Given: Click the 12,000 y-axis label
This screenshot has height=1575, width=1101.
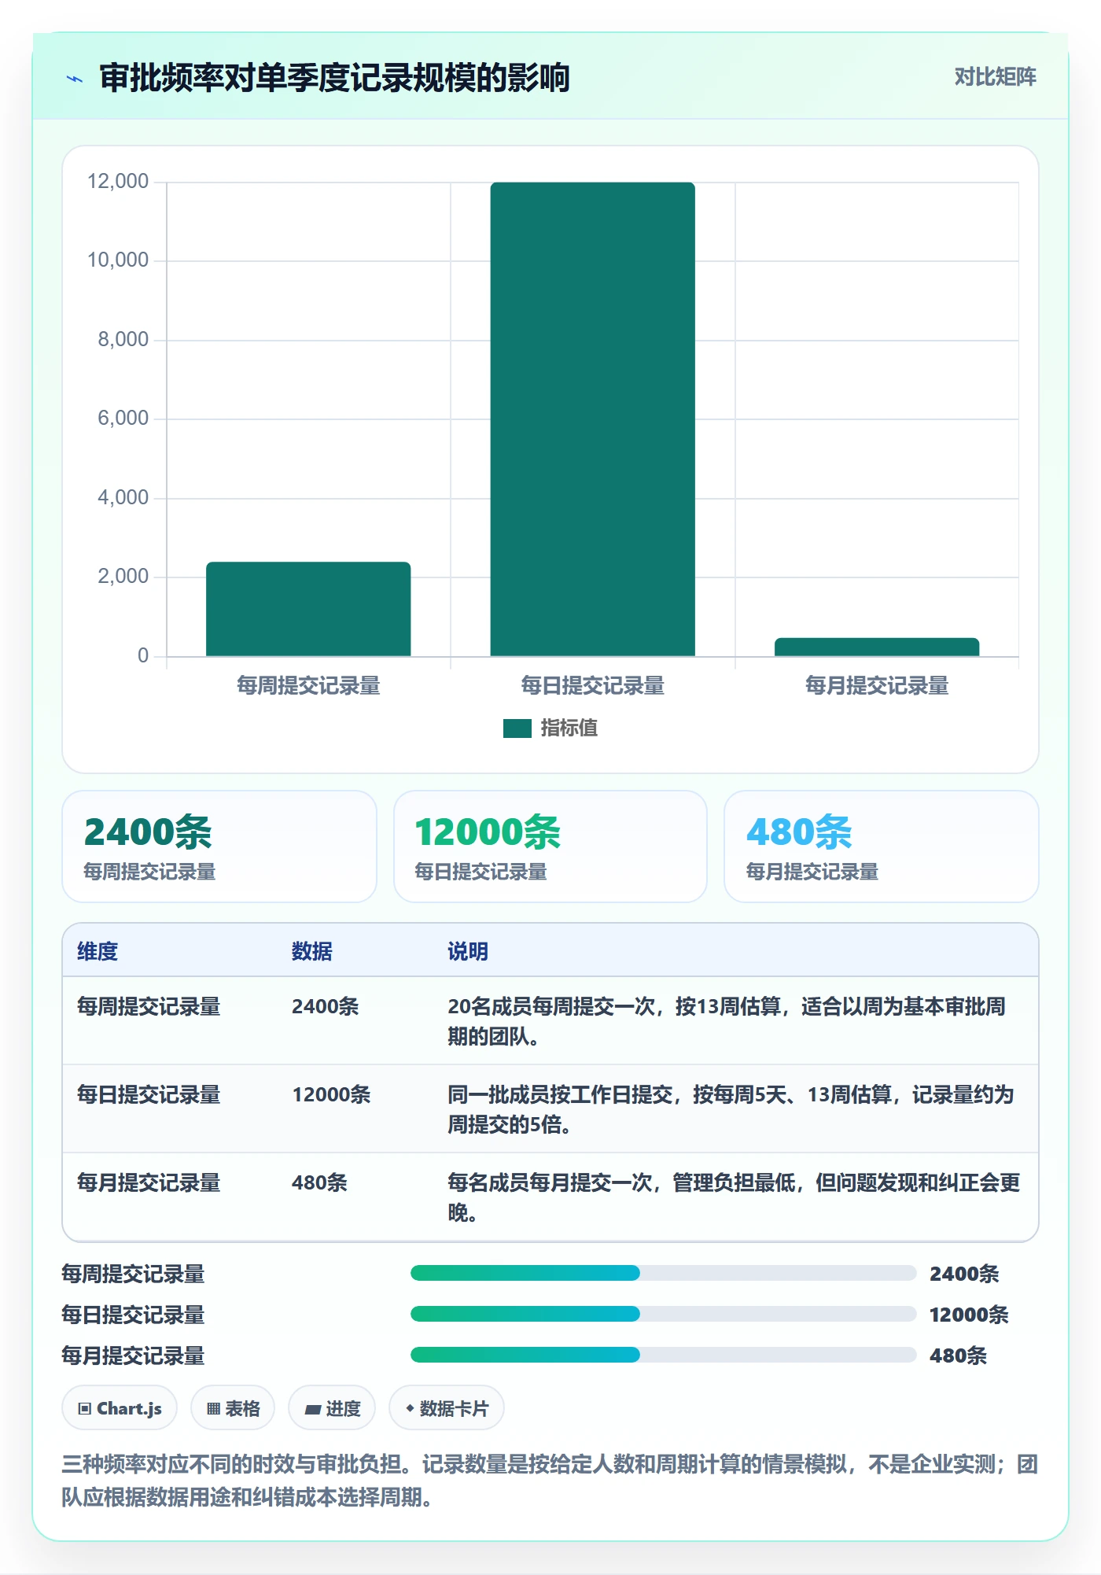Looking at the screenshot, I should [118, 182].
